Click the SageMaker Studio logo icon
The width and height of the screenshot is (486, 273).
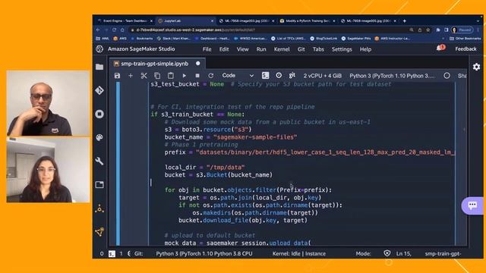pyautogui.click(x=99, y=49)
